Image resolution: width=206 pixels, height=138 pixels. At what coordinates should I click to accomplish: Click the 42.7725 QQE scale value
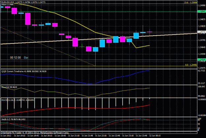coord(201,70)
